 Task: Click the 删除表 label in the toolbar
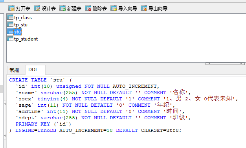tap(100, 8)
